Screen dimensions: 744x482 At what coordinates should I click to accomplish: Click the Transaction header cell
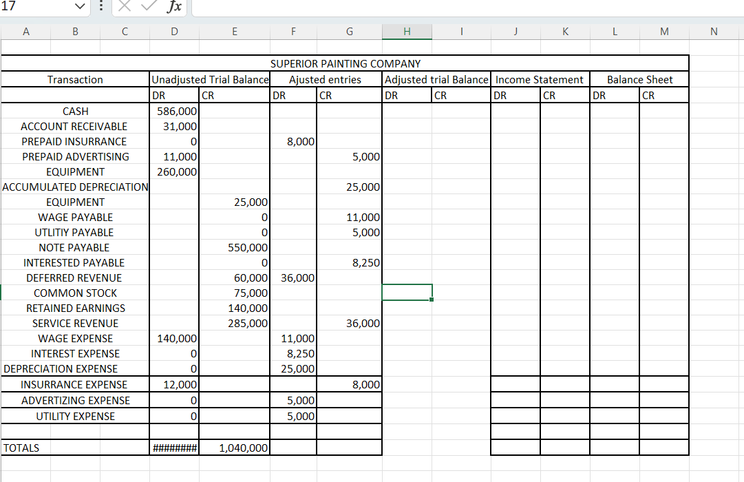coord(76,79)
